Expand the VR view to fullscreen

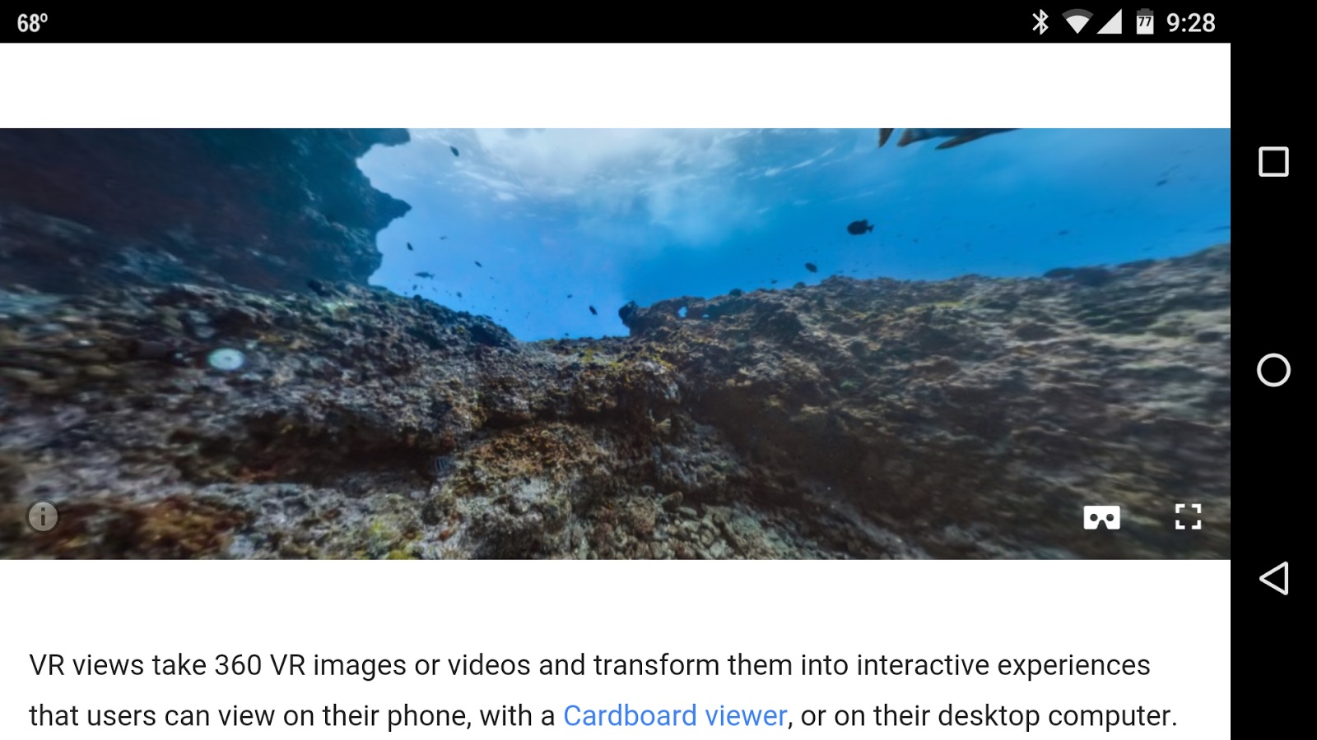1188,516
